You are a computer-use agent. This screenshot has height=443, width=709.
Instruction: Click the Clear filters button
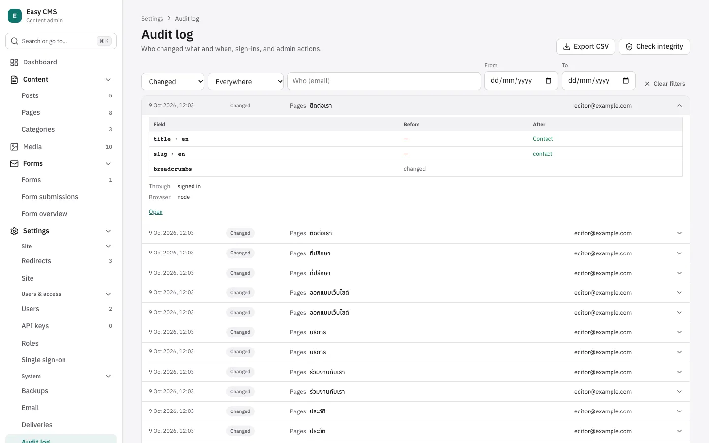point(665,84)
